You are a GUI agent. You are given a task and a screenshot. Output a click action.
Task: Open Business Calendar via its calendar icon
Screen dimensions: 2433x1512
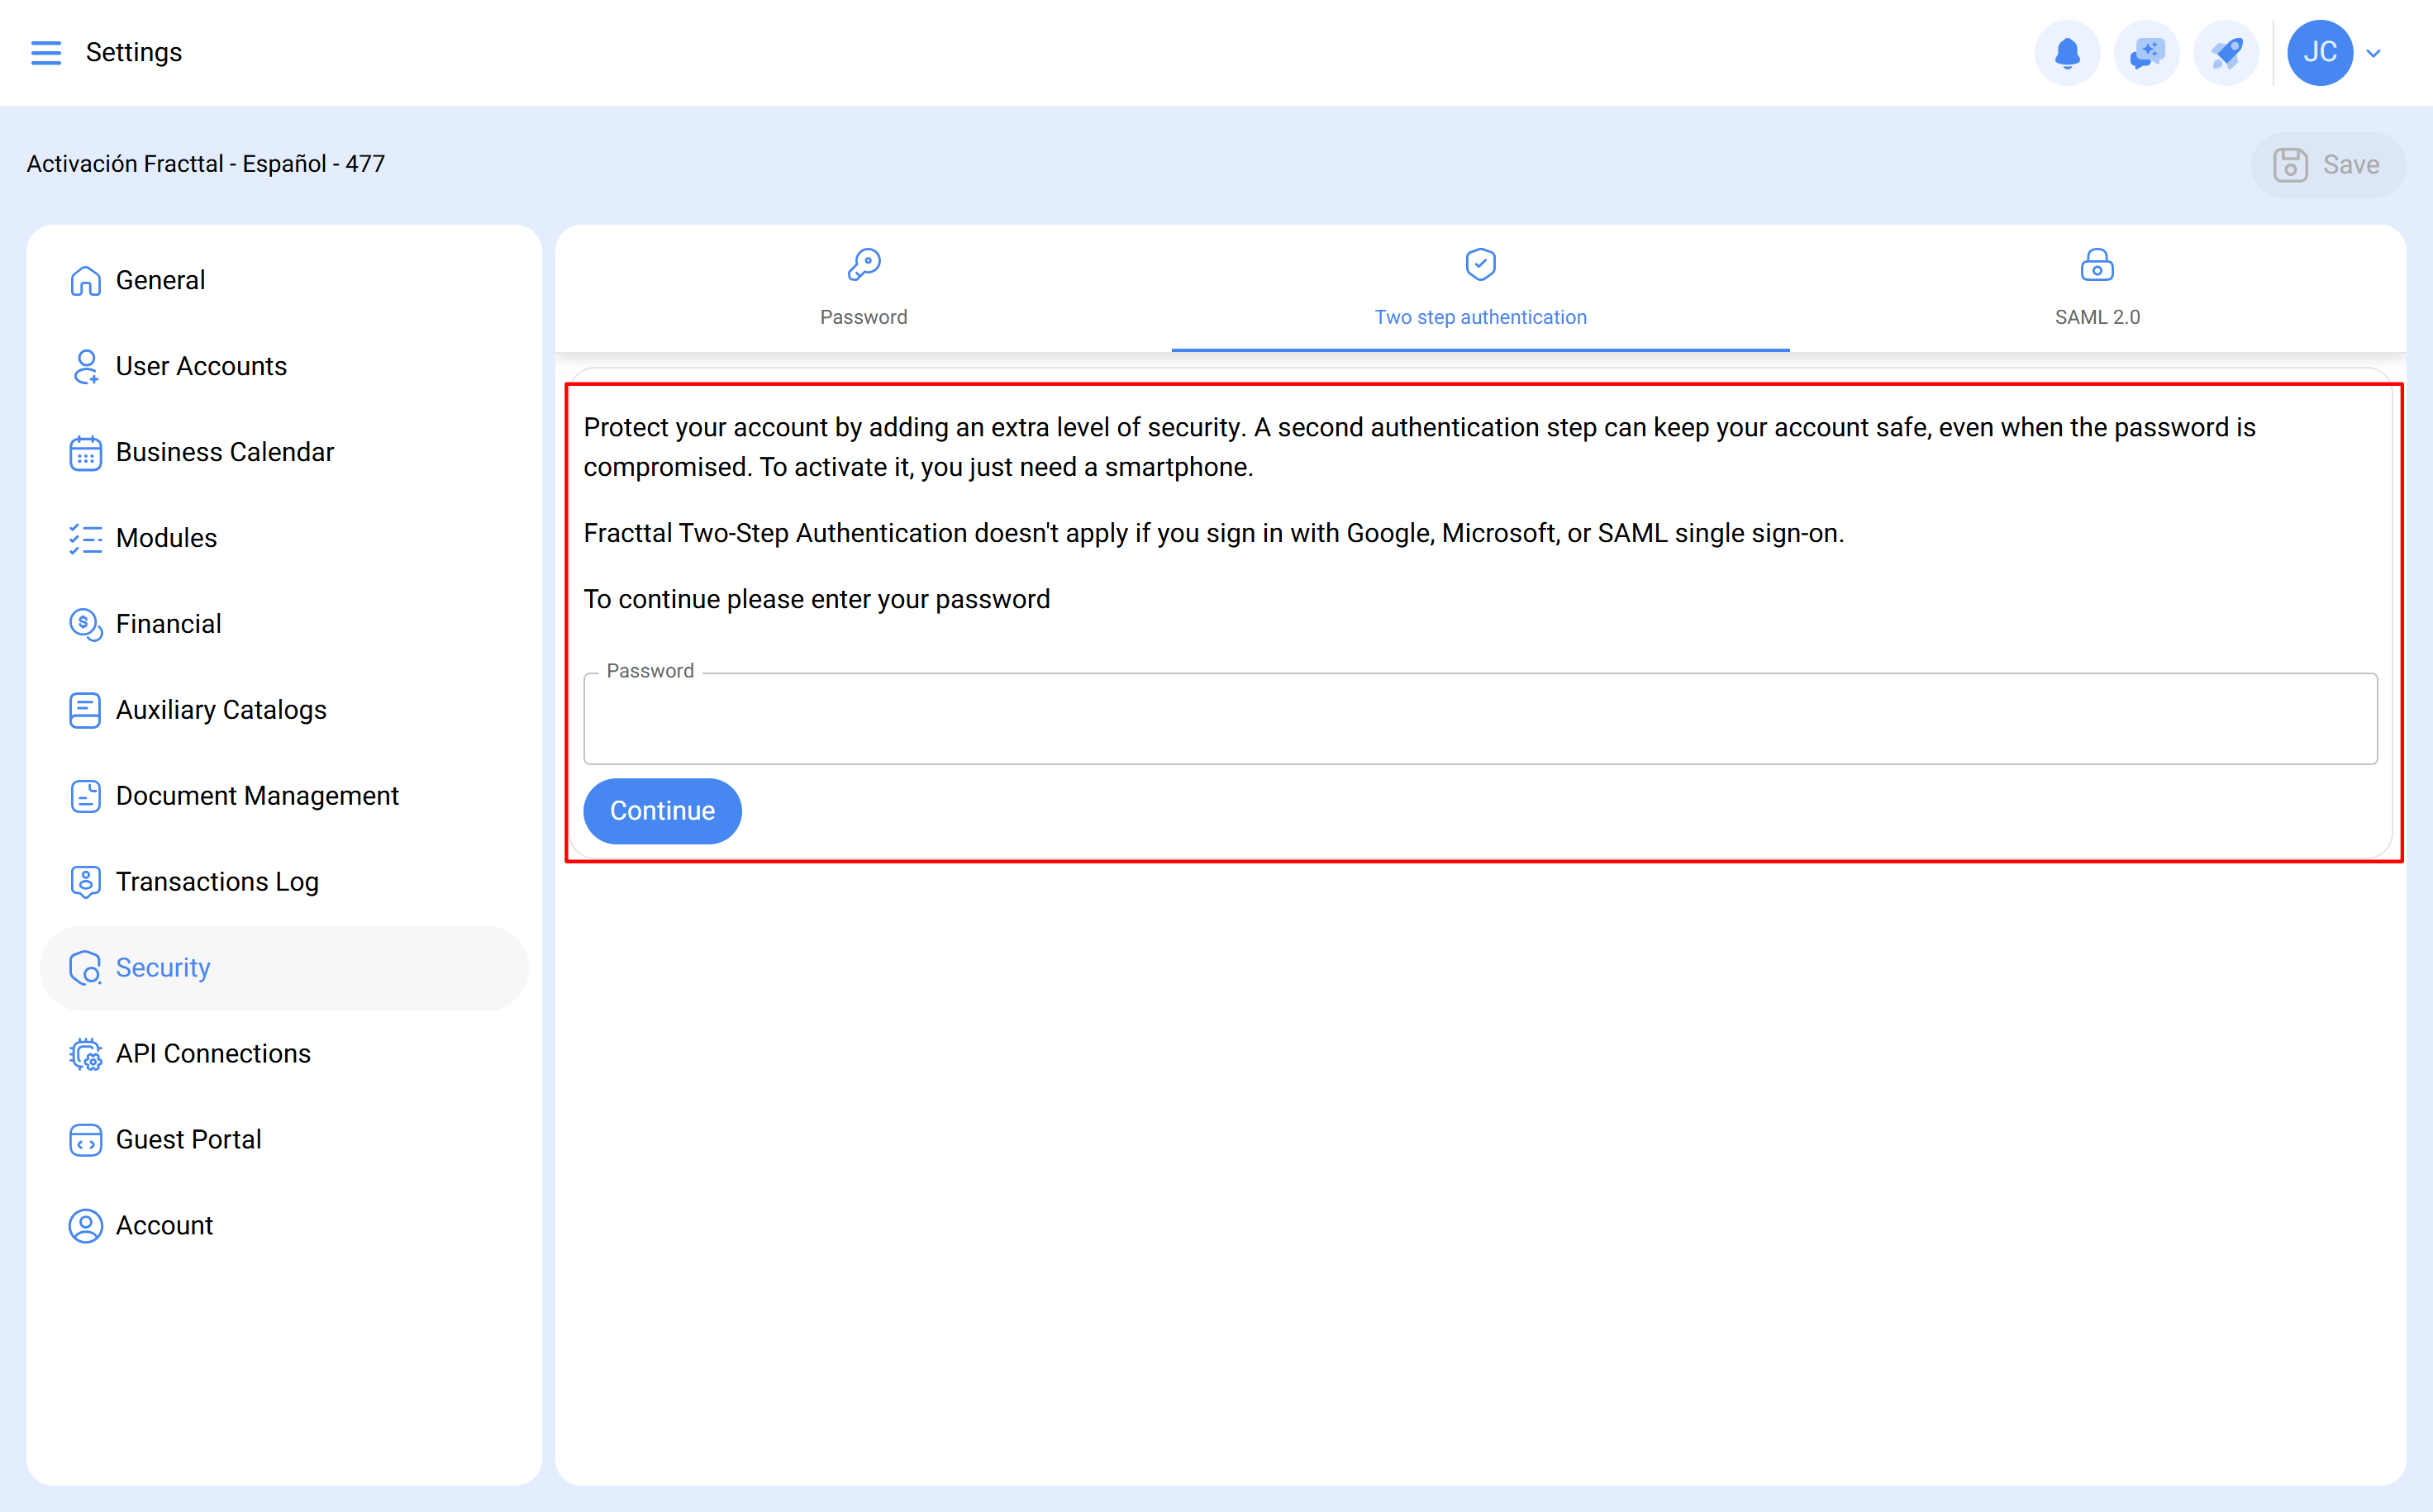[x=85, y=452]
